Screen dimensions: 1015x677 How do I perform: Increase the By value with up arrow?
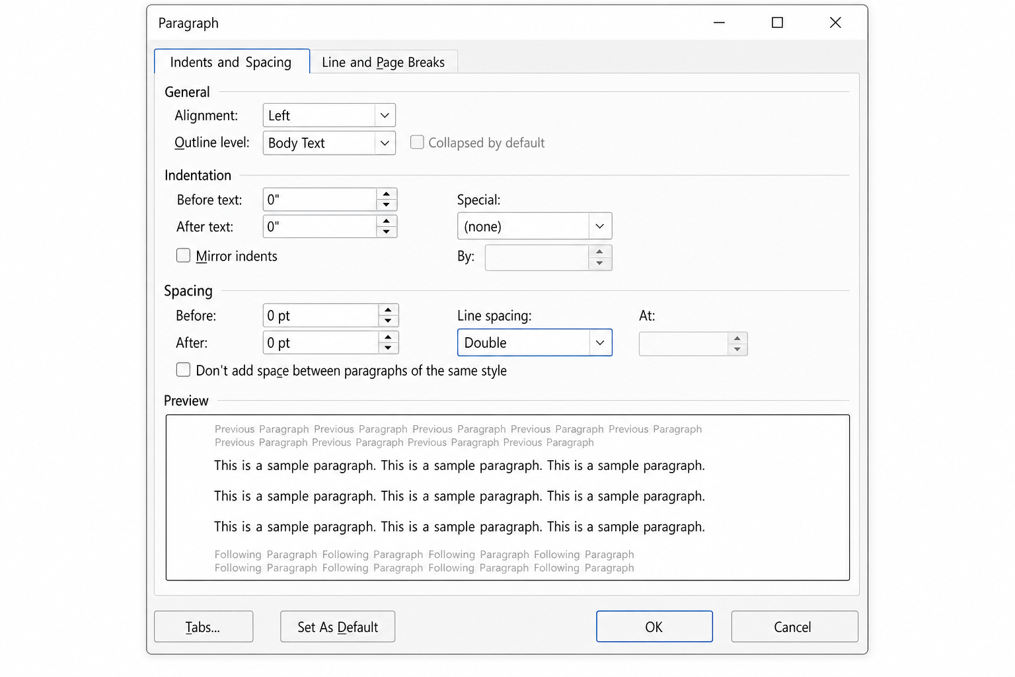click(x=599, y=252)
